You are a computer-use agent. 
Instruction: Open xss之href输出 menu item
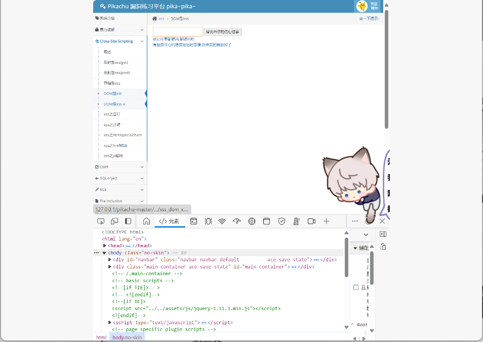click(115, 145)
